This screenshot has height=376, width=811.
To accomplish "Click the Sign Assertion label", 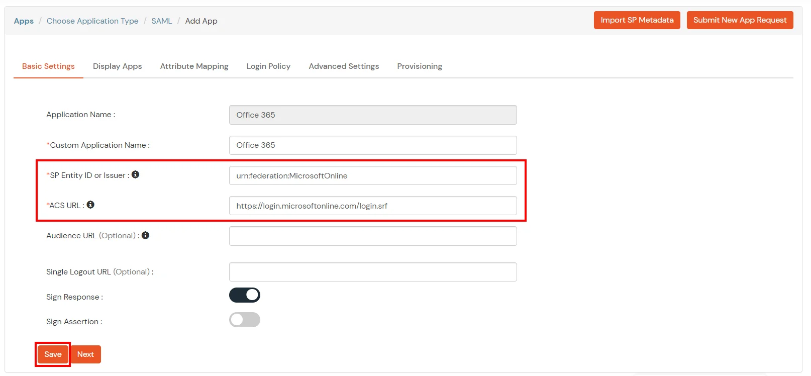I will (74, 322).
